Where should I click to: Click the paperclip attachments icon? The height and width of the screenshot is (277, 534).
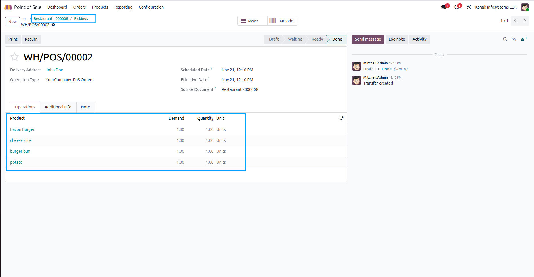tap(514, 39)
